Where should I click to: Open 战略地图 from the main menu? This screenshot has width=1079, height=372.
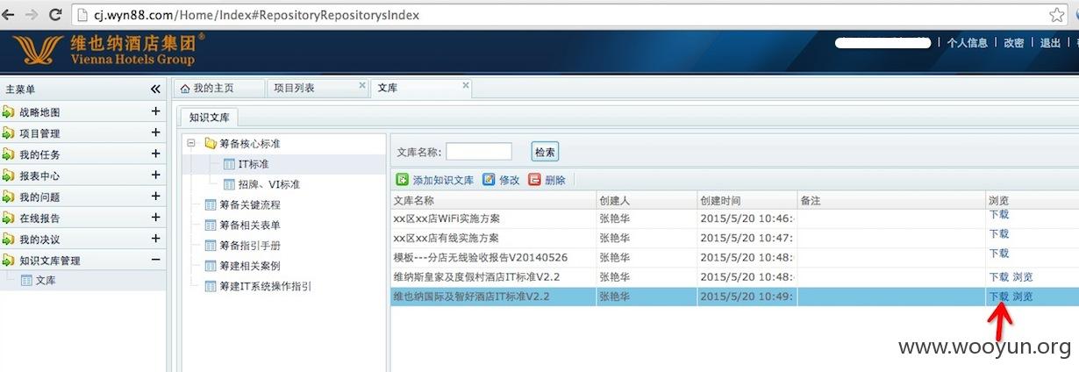39,112
